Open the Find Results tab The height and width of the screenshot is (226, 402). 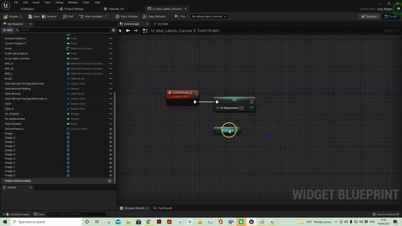[163, 208]
